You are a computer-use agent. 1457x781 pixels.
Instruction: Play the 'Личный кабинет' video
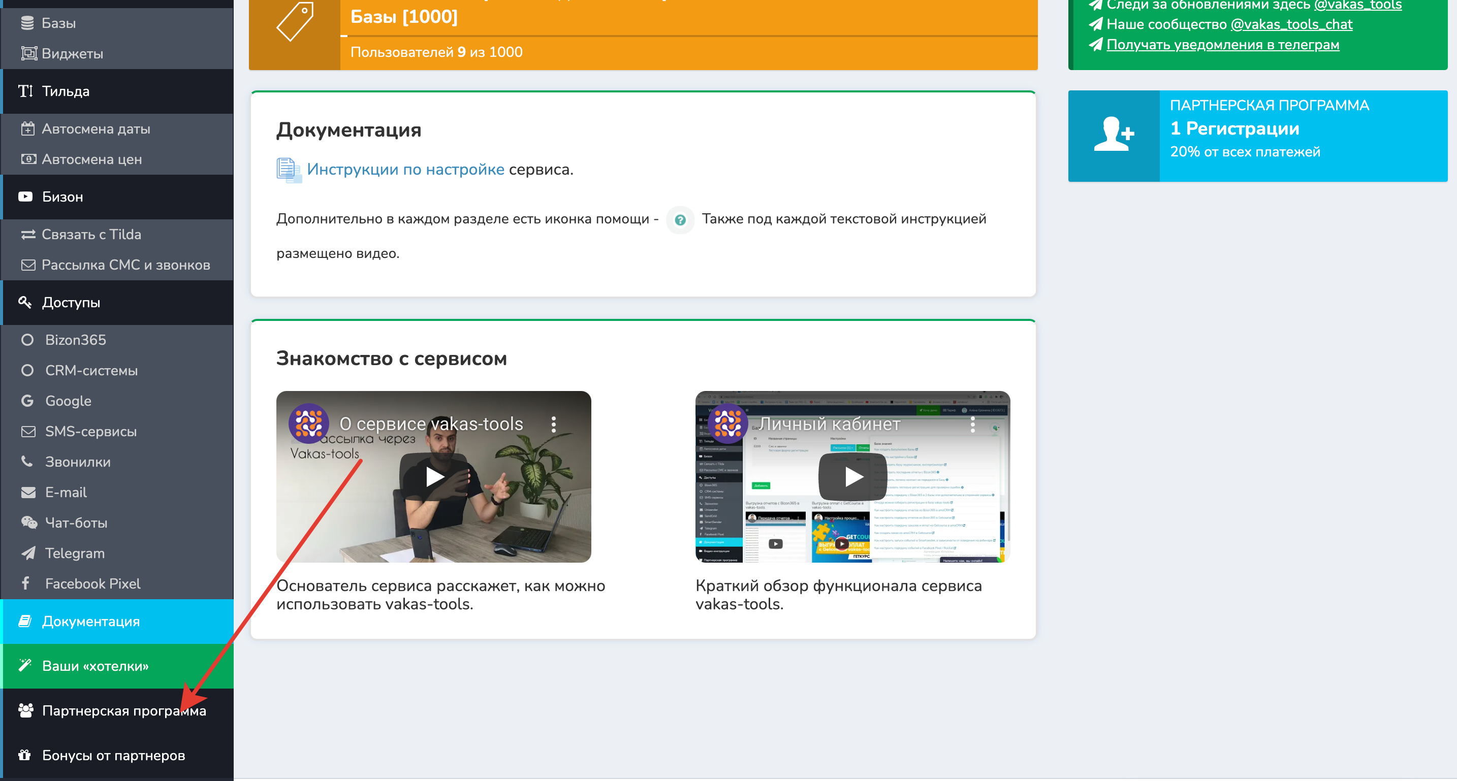(852, 477)
